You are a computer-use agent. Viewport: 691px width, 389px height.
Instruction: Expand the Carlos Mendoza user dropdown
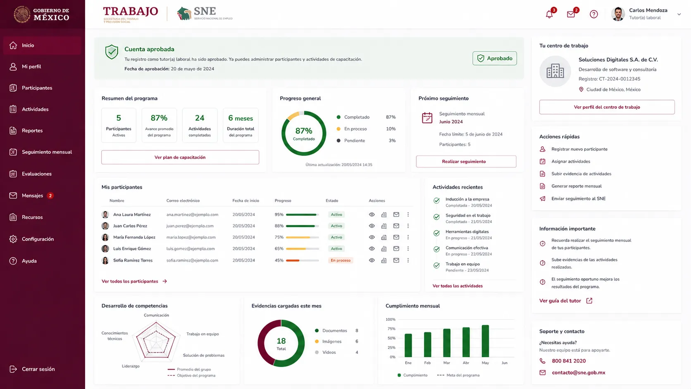coord(679,14)
